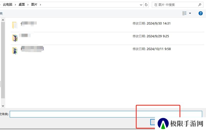Click the scroll up arrow of file list
206x130 pixels.
pos(3,20)
